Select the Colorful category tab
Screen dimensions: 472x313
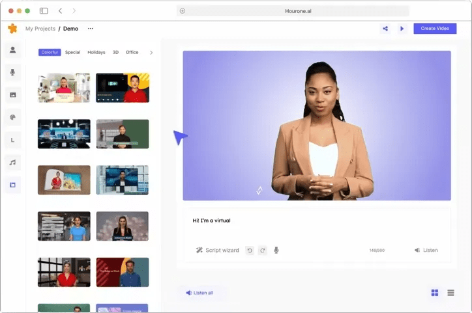click(50, 52)
